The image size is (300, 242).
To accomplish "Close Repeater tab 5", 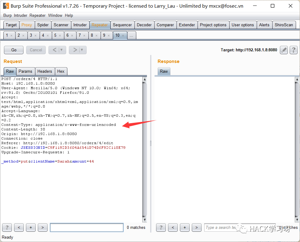I will coord(60,35).
